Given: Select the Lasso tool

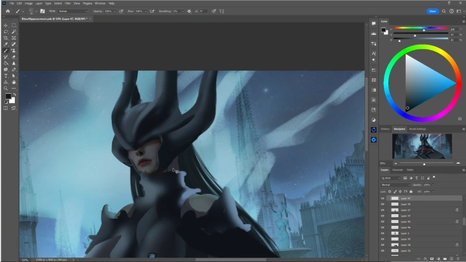Looking at the screenshot, I should tap(6, 32).
